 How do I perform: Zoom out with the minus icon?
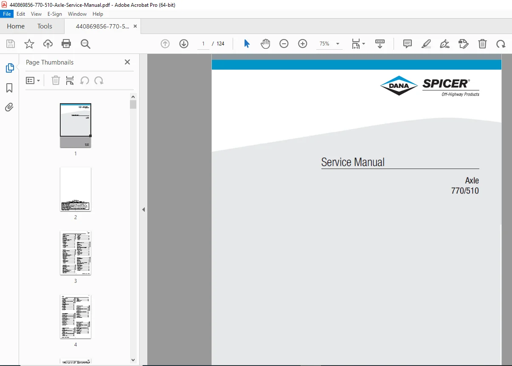[284, 44]
